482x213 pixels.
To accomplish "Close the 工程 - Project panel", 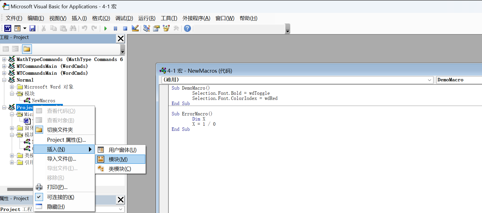I will pyautogui.click(x=121, y=39).
